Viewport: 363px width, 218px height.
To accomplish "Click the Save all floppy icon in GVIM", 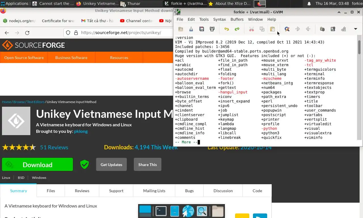I will point(202,29).
